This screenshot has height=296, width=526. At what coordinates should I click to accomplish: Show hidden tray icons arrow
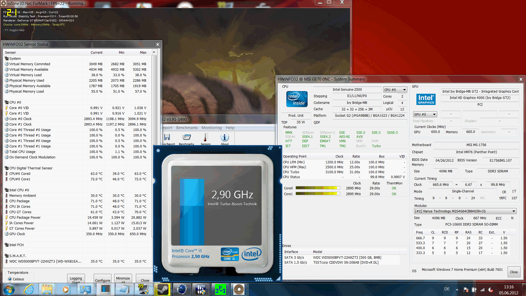tap(457, 289)
